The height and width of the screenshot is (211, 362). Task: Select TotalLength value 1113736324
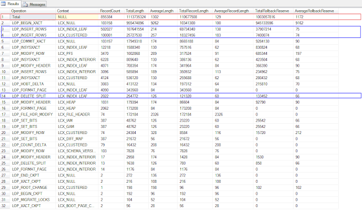tap(136, 17)
